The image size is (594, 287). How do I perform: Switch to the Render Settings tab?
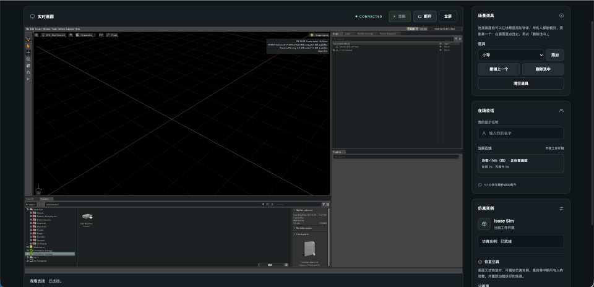coord(365,33)
